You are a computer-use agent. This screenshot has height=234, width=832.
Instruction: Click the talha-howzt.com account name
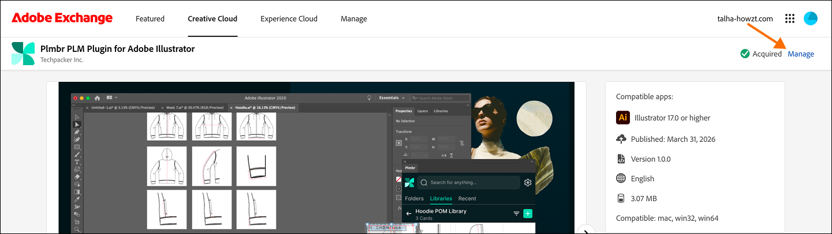745,18
